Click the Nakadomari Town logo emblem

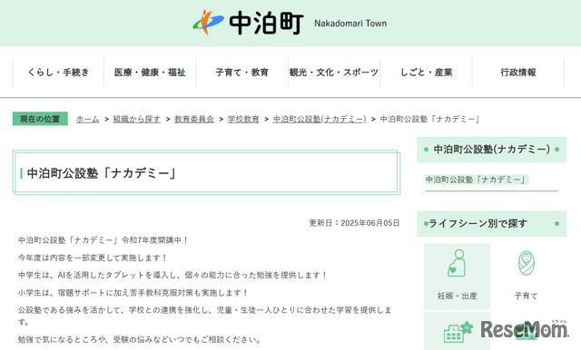[208, 23]
